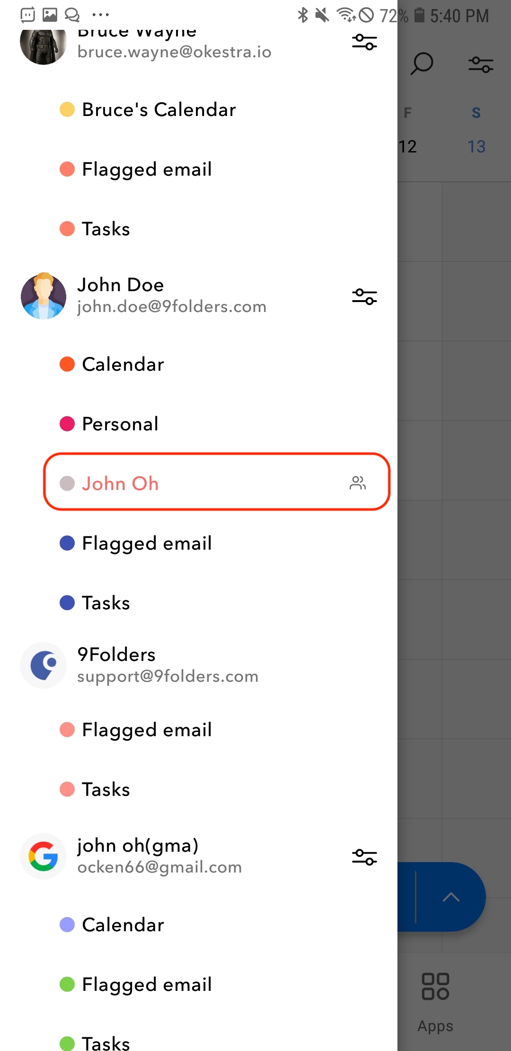Toggle John Doe's Personal calendar
The height and width of the screenshot is (1051, 511).
[x=120, y=424]
